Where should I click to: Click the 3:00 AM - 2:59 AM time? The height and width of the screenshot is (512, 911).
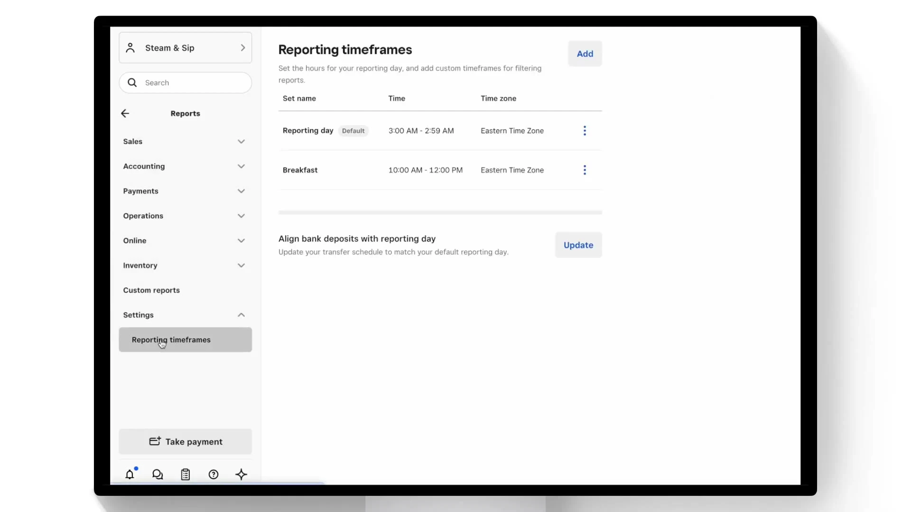click(421, 131)
